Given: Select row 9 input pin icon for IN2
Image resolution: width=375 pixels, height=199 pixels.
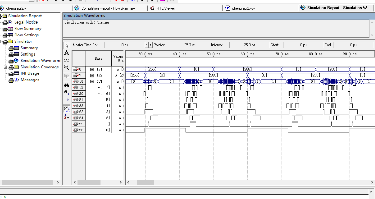Looking at the screenshot, I should pos(76,75).
